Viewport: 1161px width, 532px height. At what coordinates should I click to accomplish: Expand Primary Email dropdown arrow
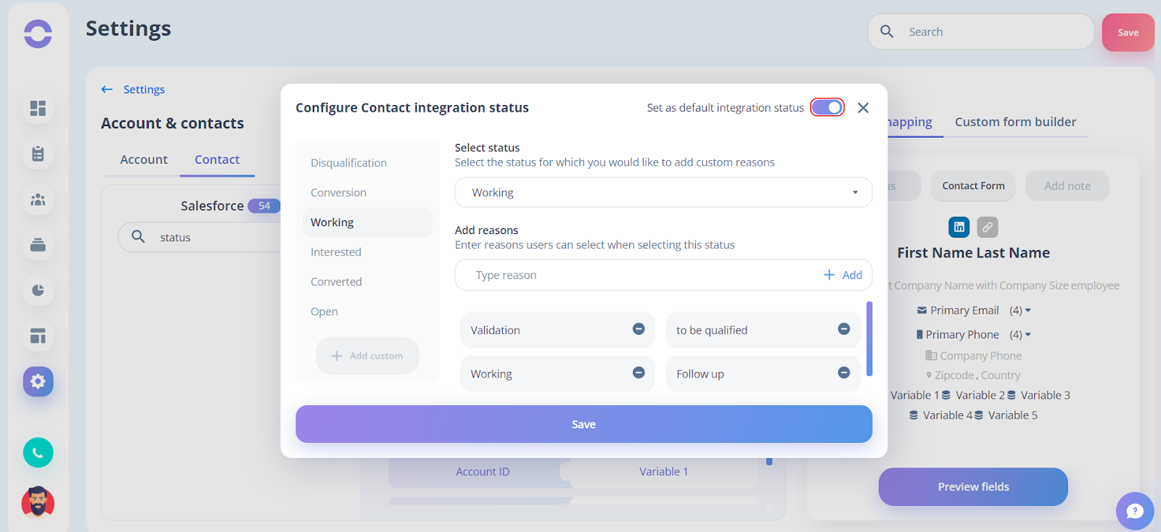pos(1027,310)
